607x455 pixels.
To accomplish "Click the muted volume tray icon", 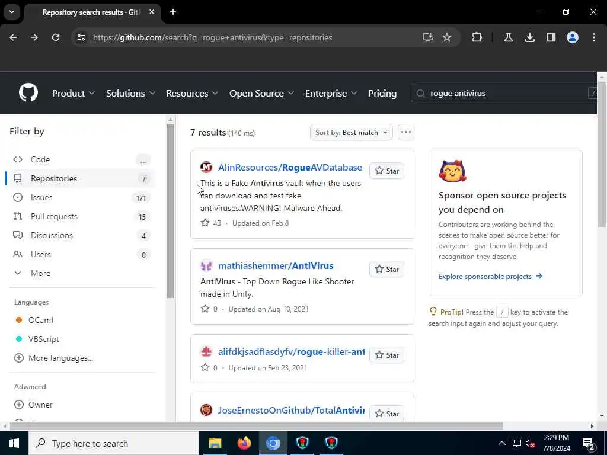I will pos(531,443).
